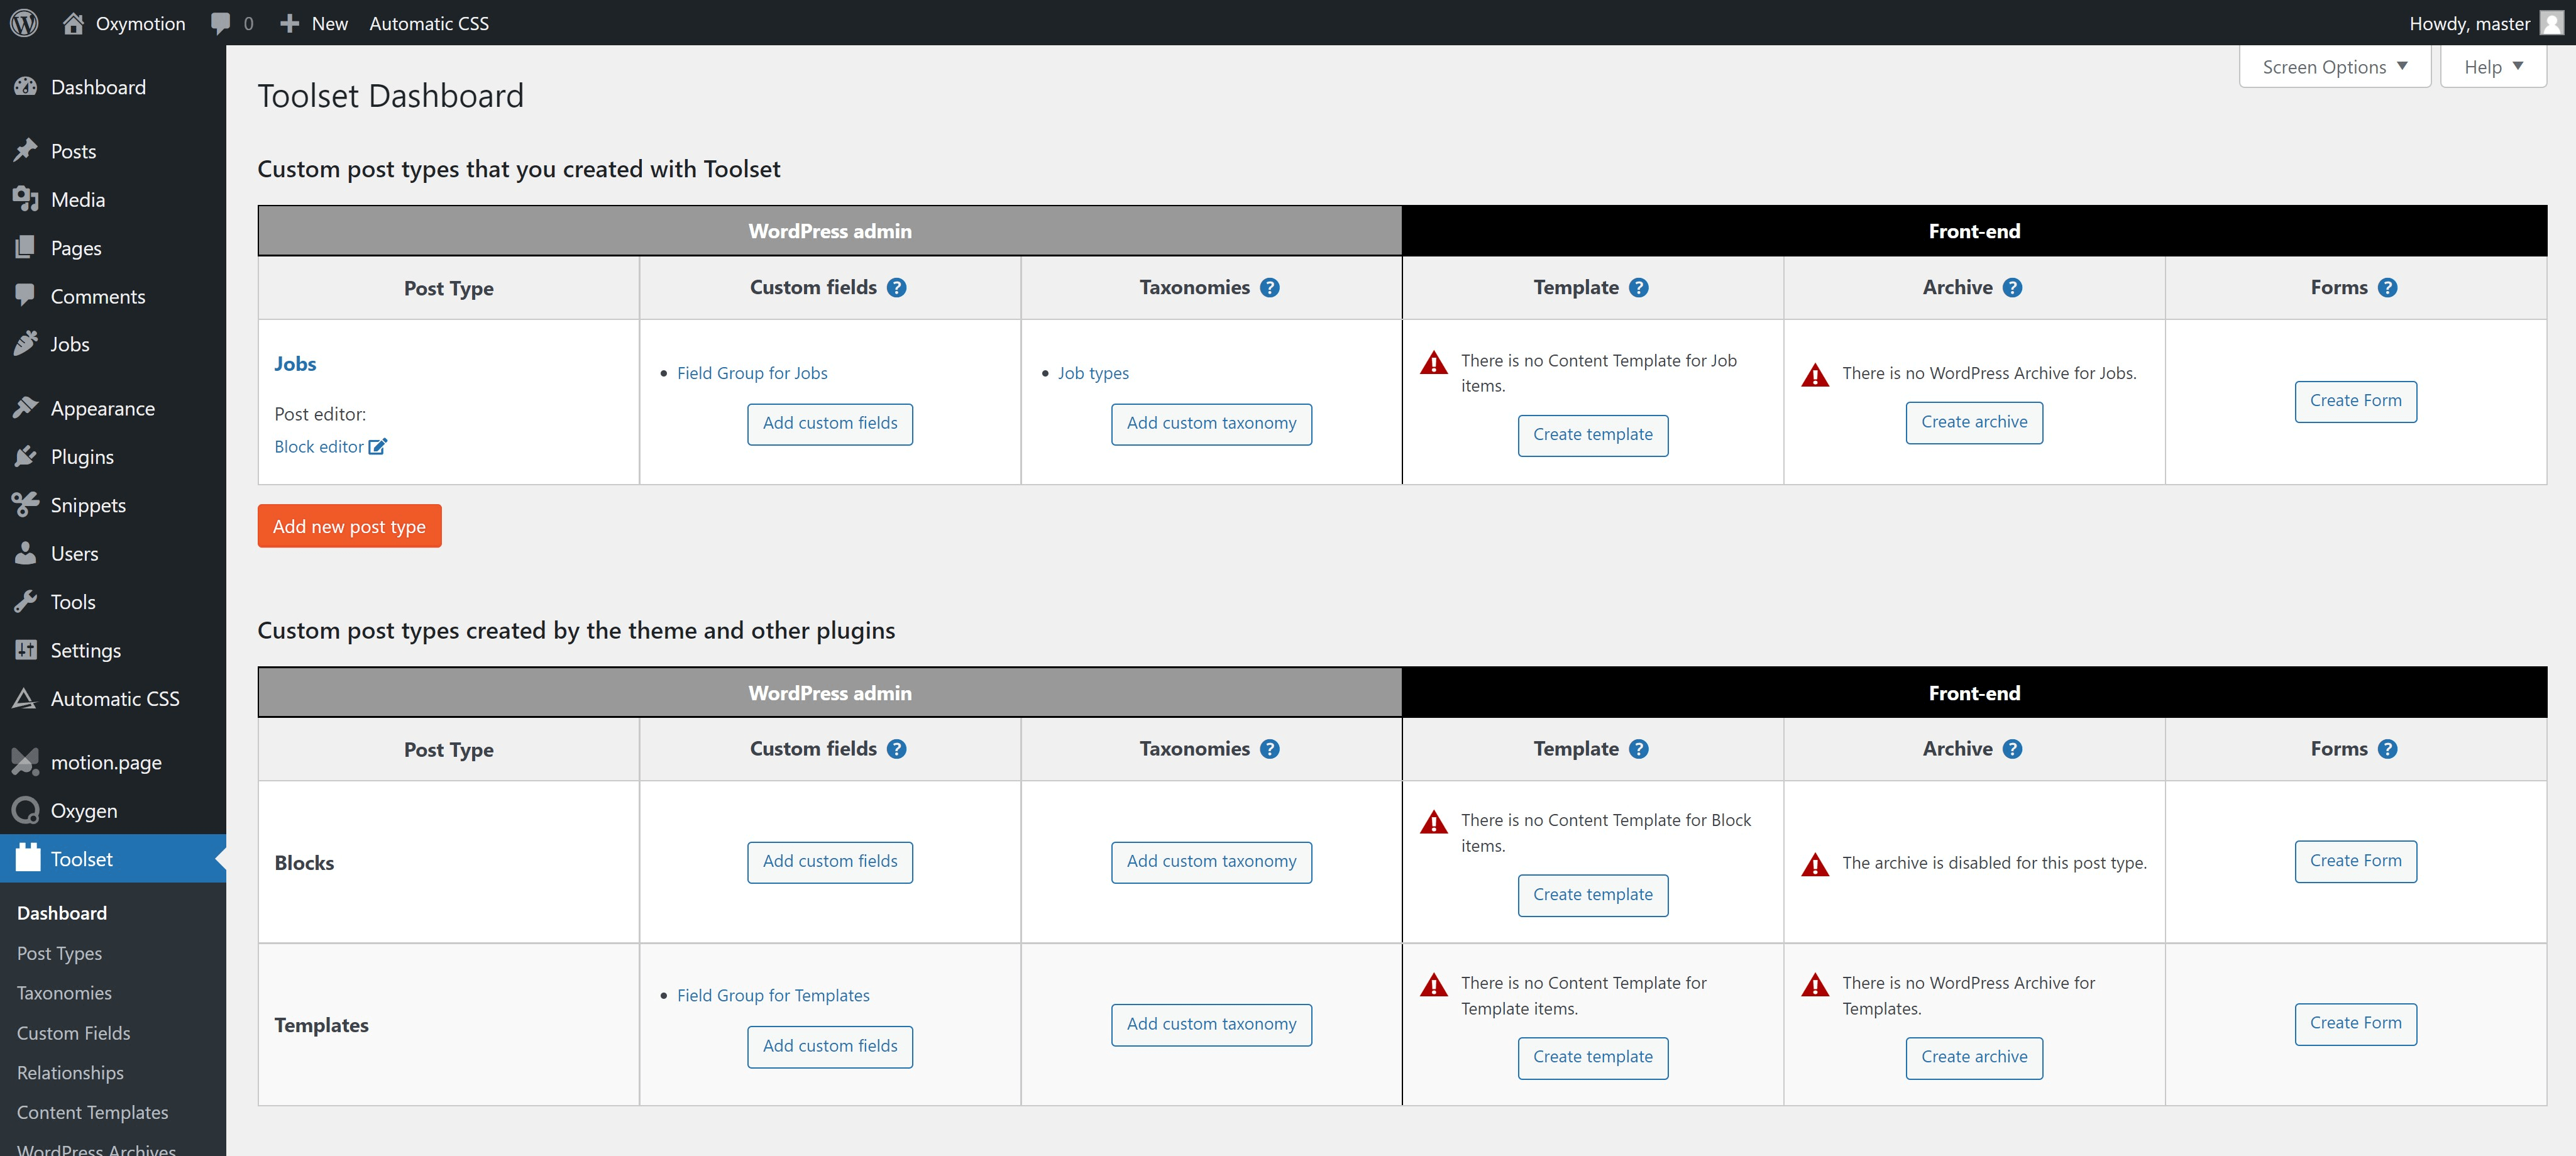Open Relationships in Toolset submenu

(70, 1073)
